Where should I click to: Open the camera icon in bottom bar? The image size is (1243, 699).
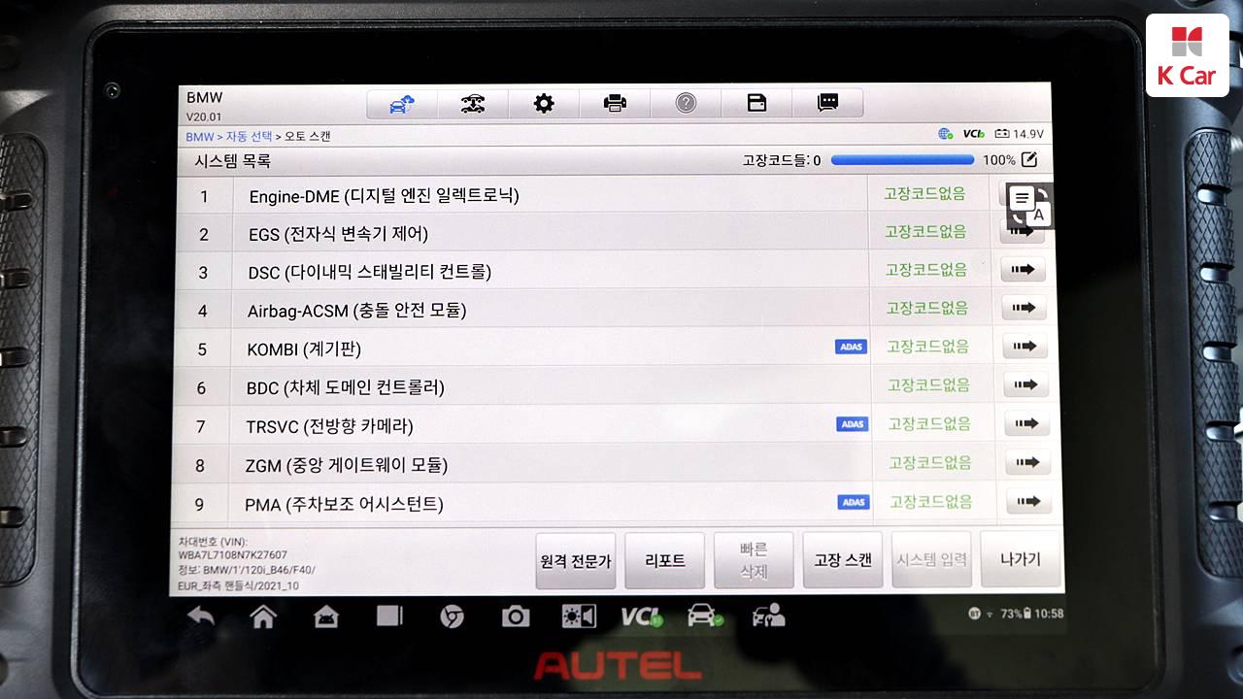(x=515, y=616)
